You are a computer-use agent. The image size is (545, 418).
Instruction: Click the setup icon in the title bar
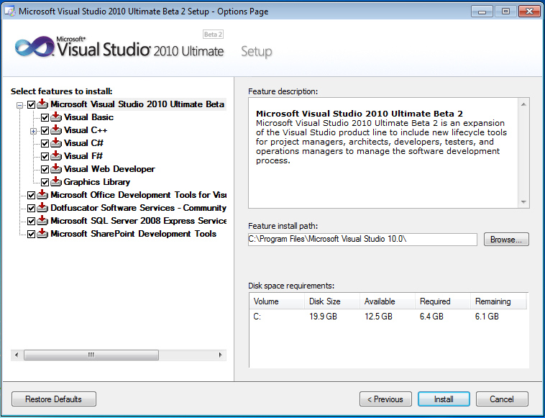9,12
